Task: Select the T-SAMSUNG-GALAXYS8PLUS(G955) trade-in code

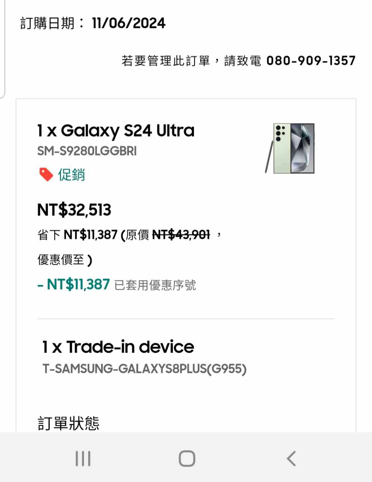Action: click(144, 369)
